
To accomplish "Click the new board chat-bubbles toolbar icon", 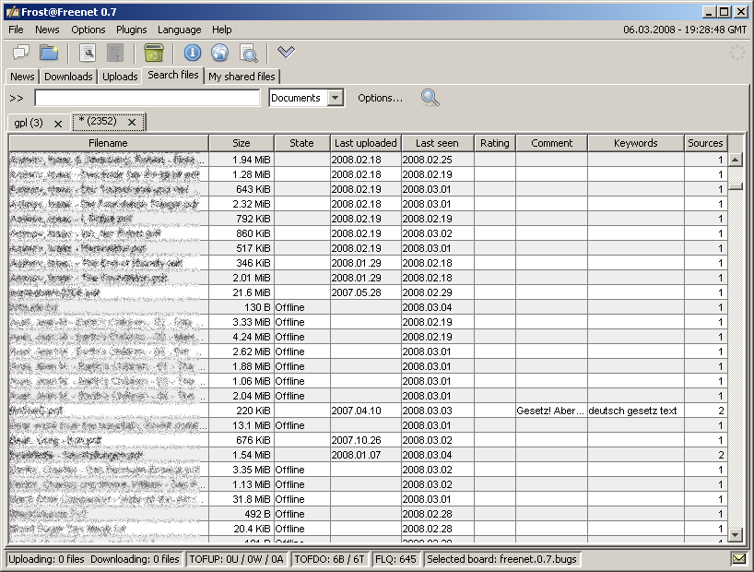I will pyautogui.click(x=20, y=52).
